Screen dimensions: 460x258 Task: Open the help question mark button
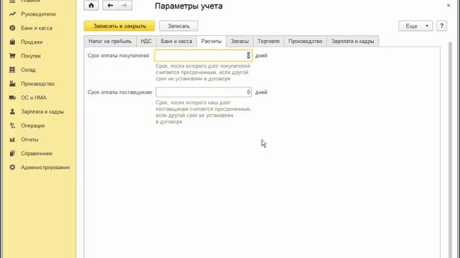[441, 26]
